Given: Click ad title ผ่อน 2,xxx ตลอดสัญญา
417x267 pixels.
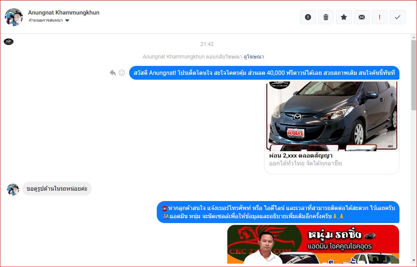Looking at the screenshot, I should (x=301, y=156).
